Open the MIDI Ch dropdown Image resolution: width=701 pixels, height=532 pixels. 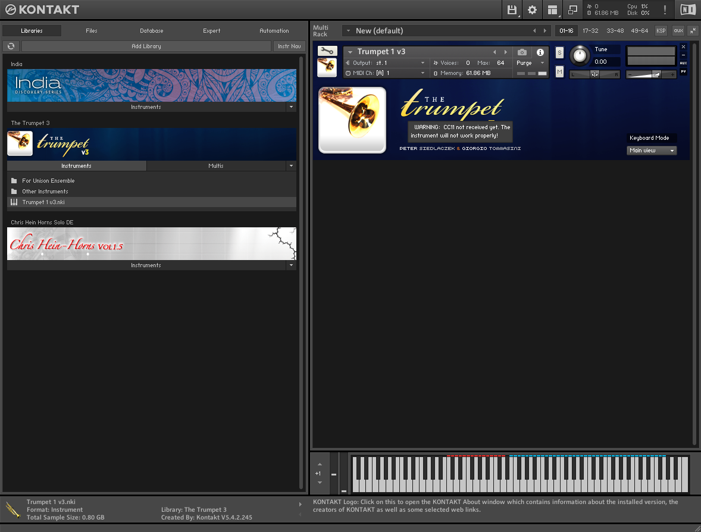[x=423, y=73]
